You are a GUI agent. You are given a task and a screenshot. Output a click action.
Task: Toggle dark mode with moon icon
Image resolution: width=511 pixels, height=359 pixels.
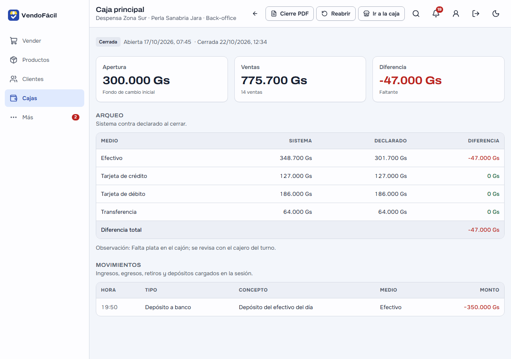pos(496,14)
